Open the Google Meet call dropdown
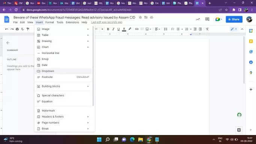The width and height of the screenshot is (256, 144). (219, 19)
